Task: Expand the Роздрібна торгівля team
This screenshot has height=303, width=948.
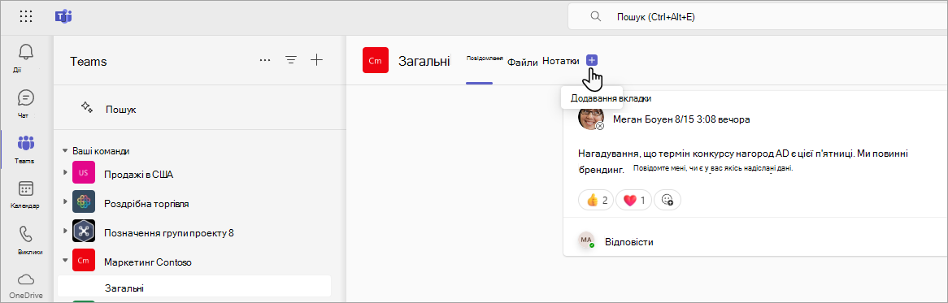Action: pos(65,201)
